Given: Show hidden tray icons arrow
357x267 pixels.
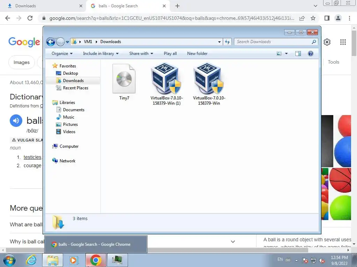Looking at the screenshot, I should [x=296, y=260].
